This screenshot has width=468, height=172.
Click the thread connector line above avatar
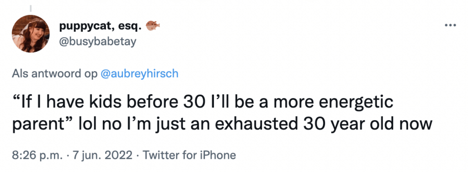point(31,9)
